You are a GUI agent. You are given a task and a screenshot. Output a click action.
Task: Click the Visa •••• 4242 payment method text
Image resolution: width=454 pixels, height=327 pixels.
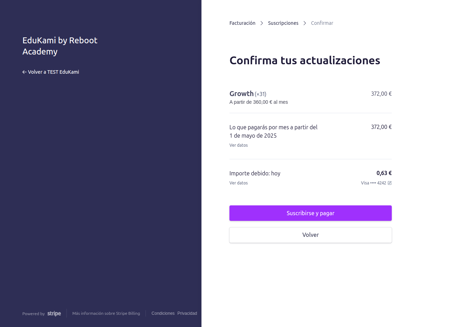373,183
